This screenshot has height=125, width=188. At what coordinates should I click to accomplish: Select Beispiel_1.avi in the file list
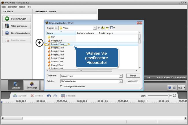[56, 44]
